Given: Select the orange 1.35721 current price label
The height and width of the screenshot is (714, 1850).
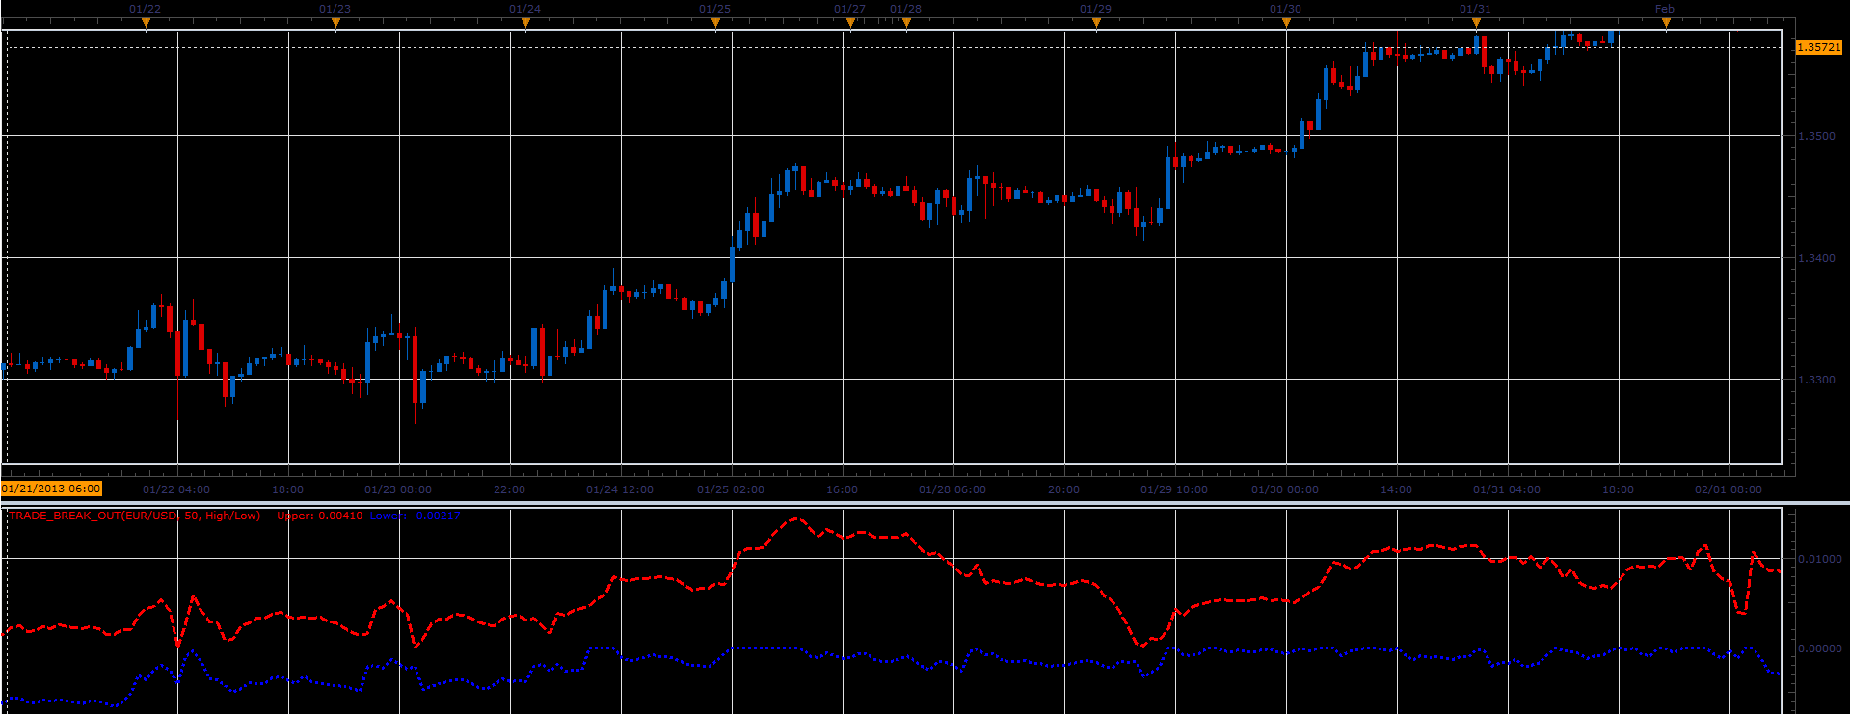Looking at the screenshot, I should [1819, 47].
